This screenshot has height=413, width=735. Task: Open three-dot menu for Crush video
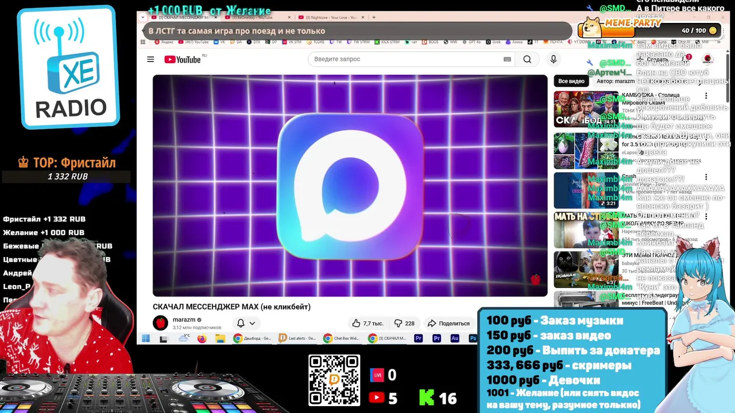[706, 177]
